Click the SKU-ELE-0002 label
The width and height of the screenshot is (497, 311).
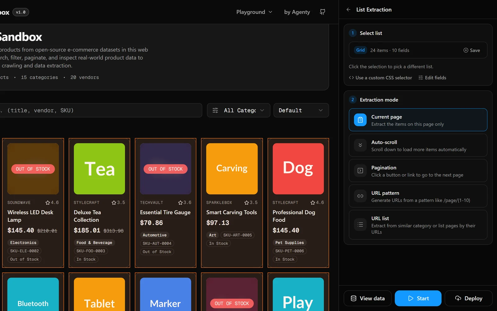25,251
